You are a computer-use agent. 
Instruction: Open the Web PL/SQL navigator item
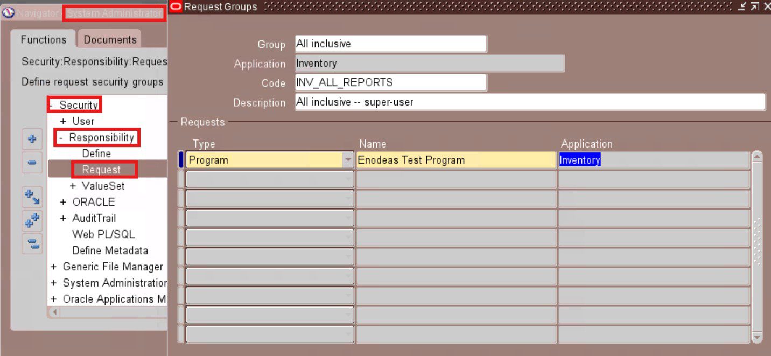[103, 235]
